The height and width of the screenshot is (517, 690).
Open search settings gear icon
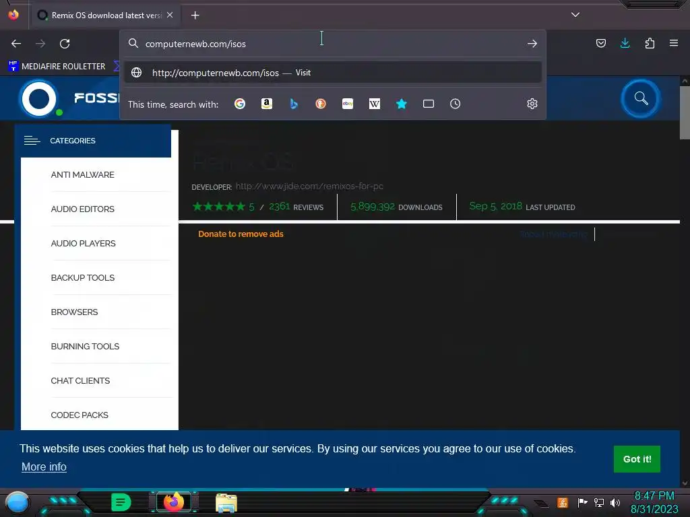[532, 104]
